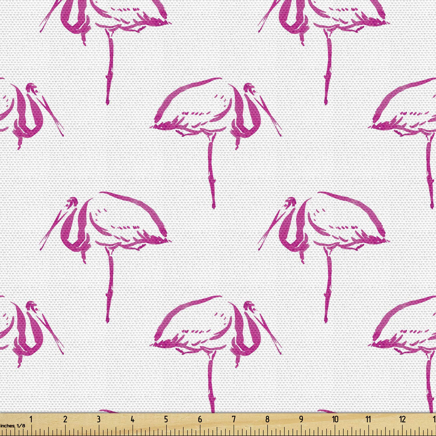Click the number 11 on the ruler
This screenshot has width=436, height=436.
(368, 420)
